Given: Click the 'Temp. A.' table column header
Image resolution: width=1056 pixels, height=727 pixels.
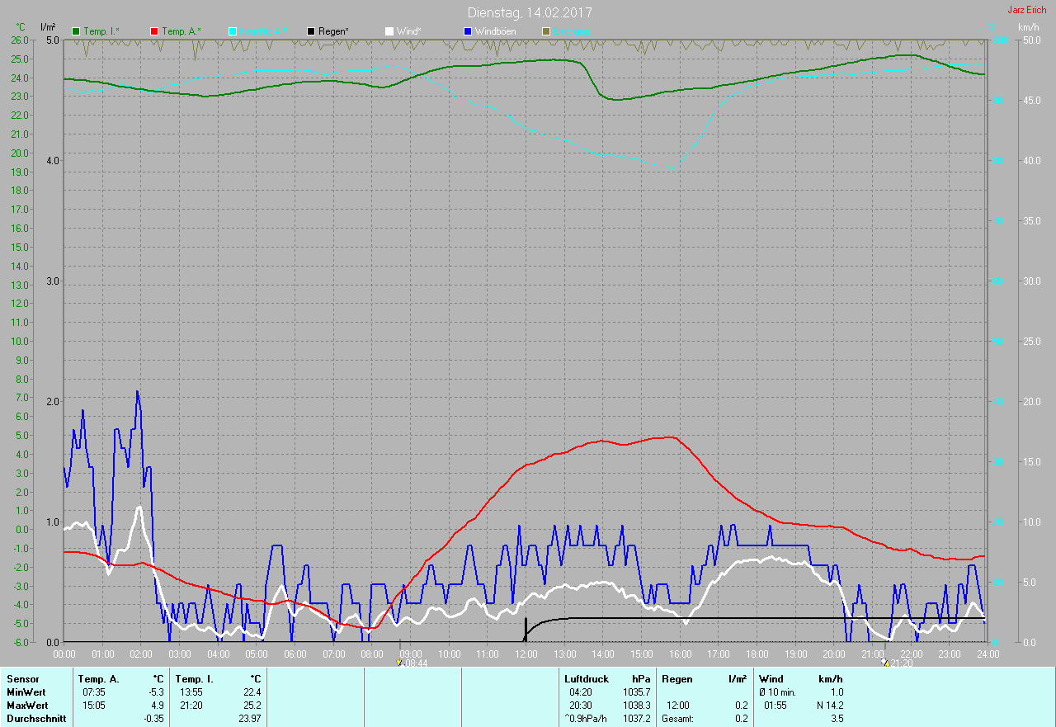Looking at the screenshot, I should click(x=99, y=679).
